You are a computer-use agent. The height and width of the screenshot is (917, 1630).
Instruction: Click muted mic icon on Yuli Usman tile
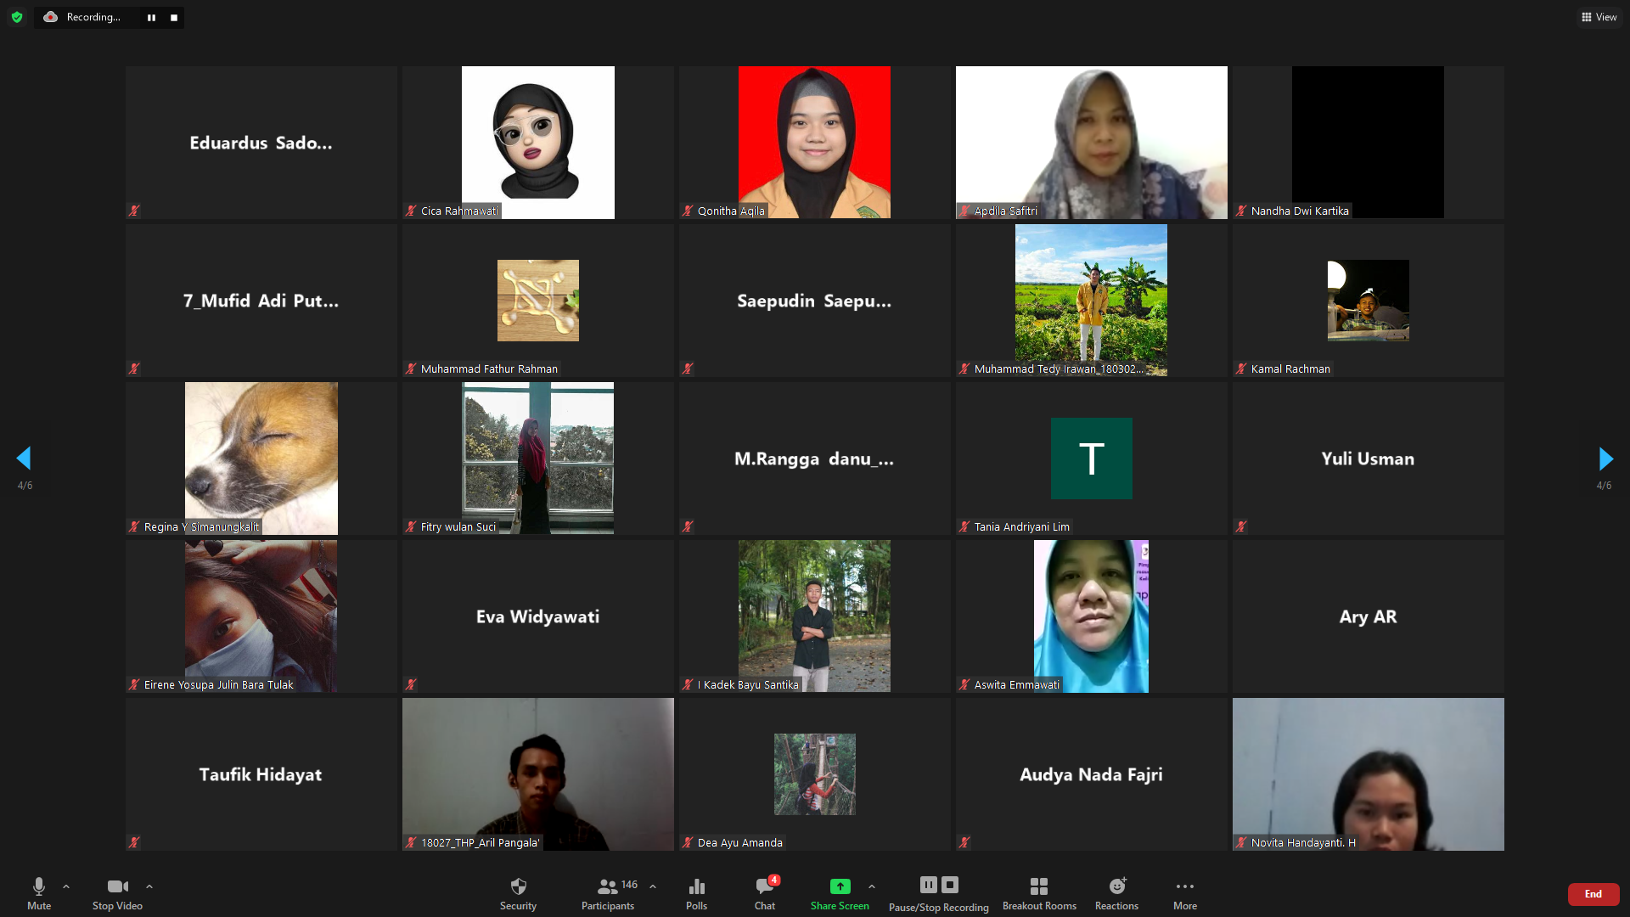pyautogui.click(x=1241, y=526)
